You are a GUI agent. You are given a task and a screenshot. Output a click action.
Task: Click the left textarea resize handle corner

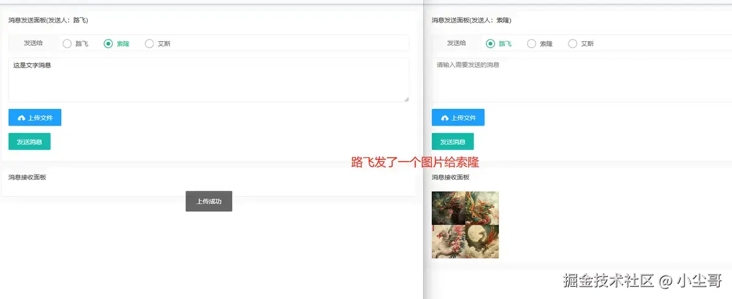pyautogui.click(x=406, y=99)
